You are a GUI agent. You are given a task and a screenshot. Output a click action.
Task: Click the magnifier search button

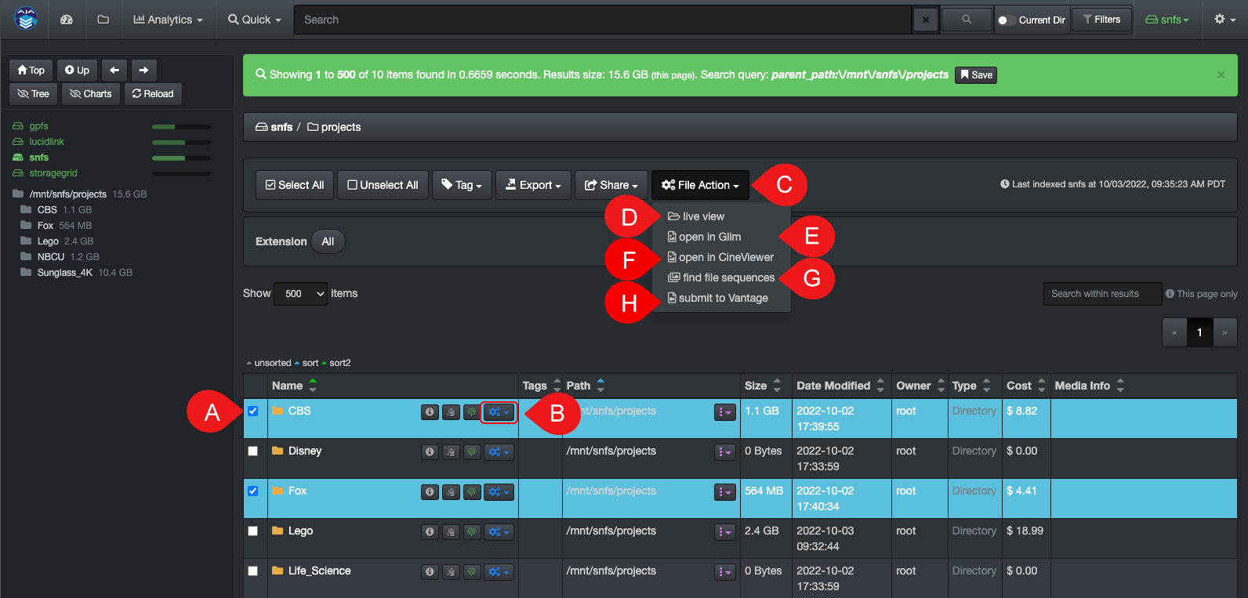pos(966,20)
